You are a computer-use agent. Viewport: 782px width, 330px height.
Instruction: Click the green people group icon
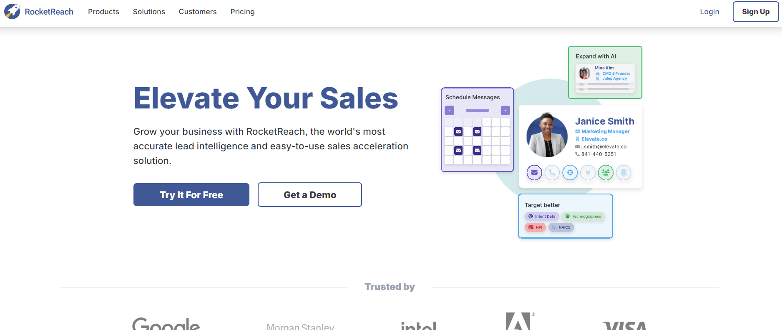(606, 172)
